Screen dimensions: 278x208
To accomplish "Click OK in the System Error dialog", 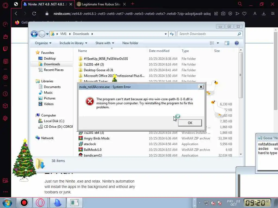I will tap(190, 123).
